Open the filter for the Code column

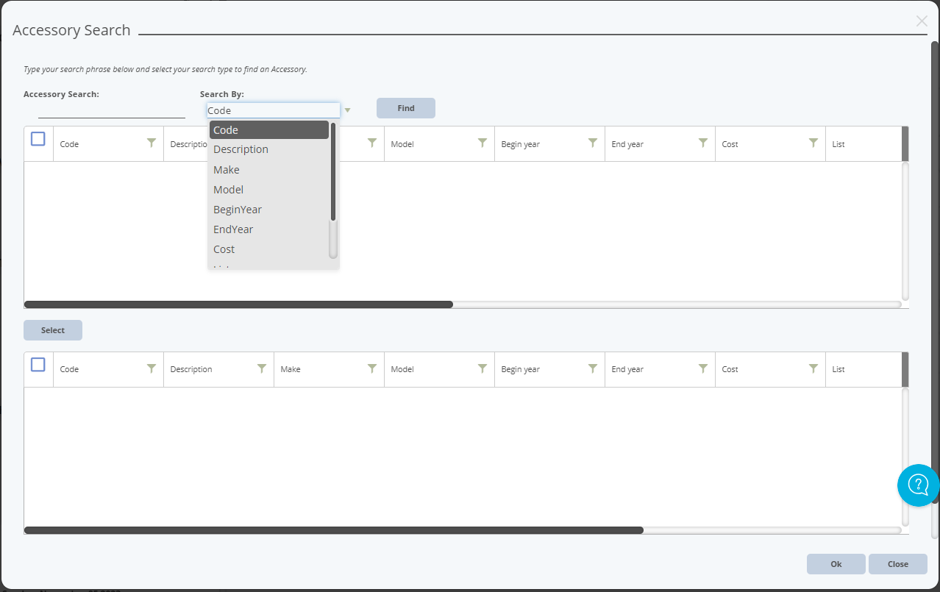coord(152,143)
